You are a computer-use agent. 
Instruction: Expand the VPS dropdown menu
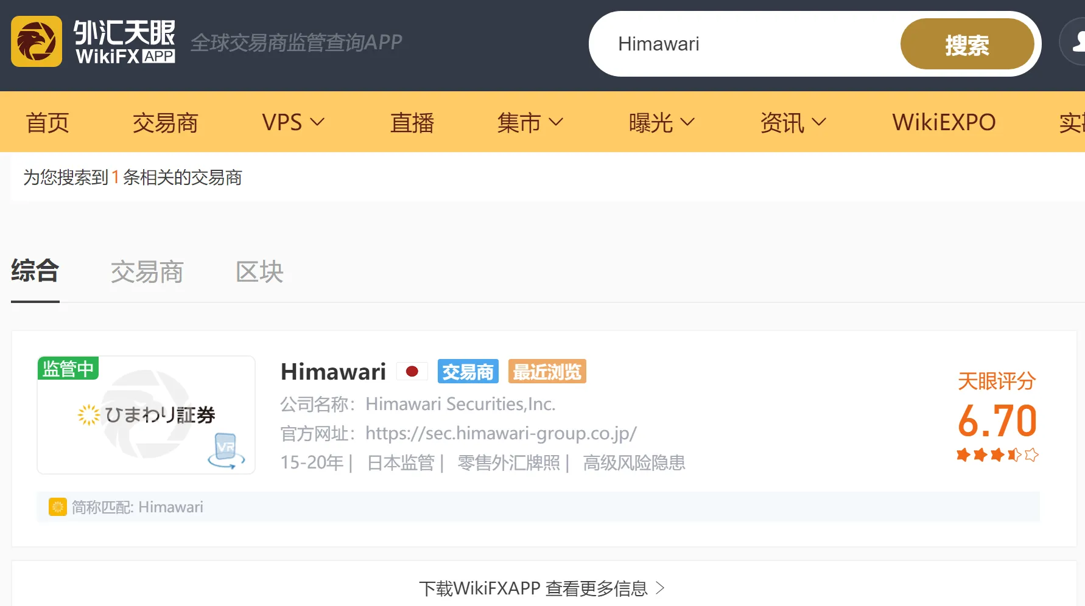[x=293, y=122]
